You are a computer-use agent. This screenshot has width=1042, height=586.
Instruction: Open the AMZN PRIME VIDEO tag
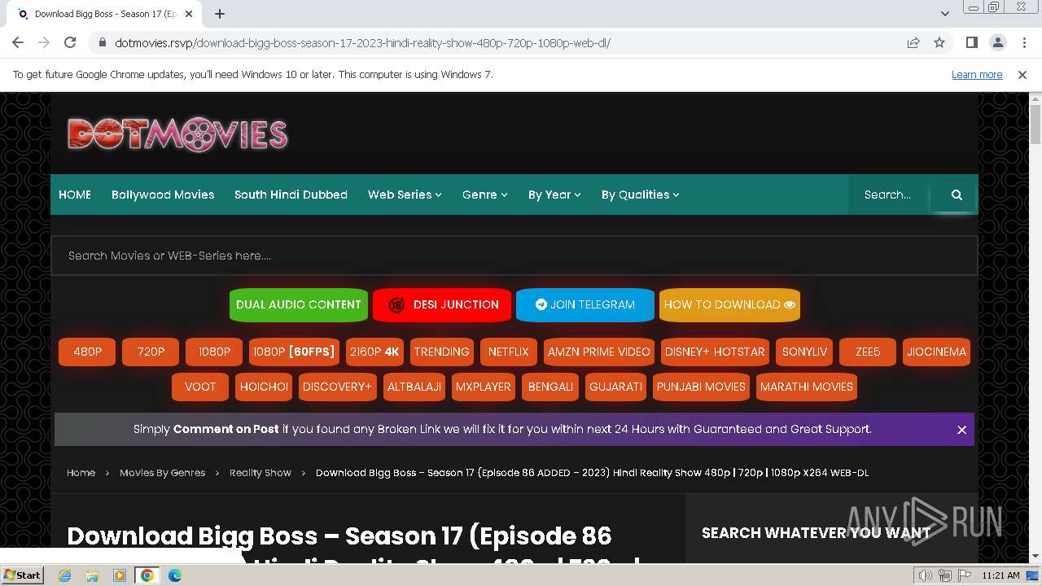tap(598, 352)
